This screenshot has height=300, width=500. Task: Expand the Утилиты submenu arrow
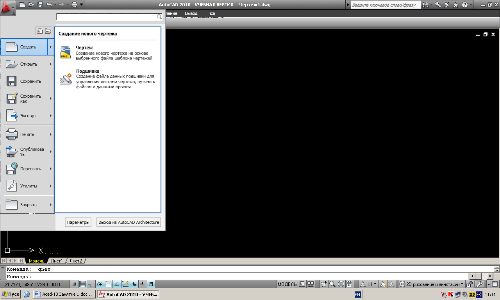click(x=51, y=186)
